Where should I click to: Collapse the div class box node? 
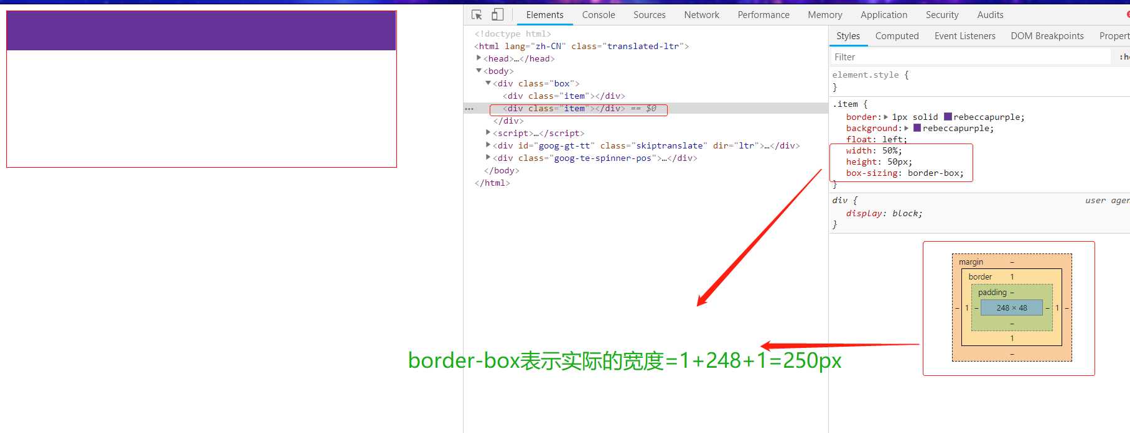[488, 83]
